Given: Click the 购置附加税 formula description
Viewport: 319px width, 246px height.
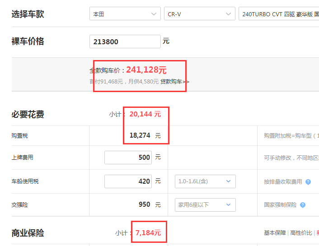Looking at the screenshot, I should (291, 135).
